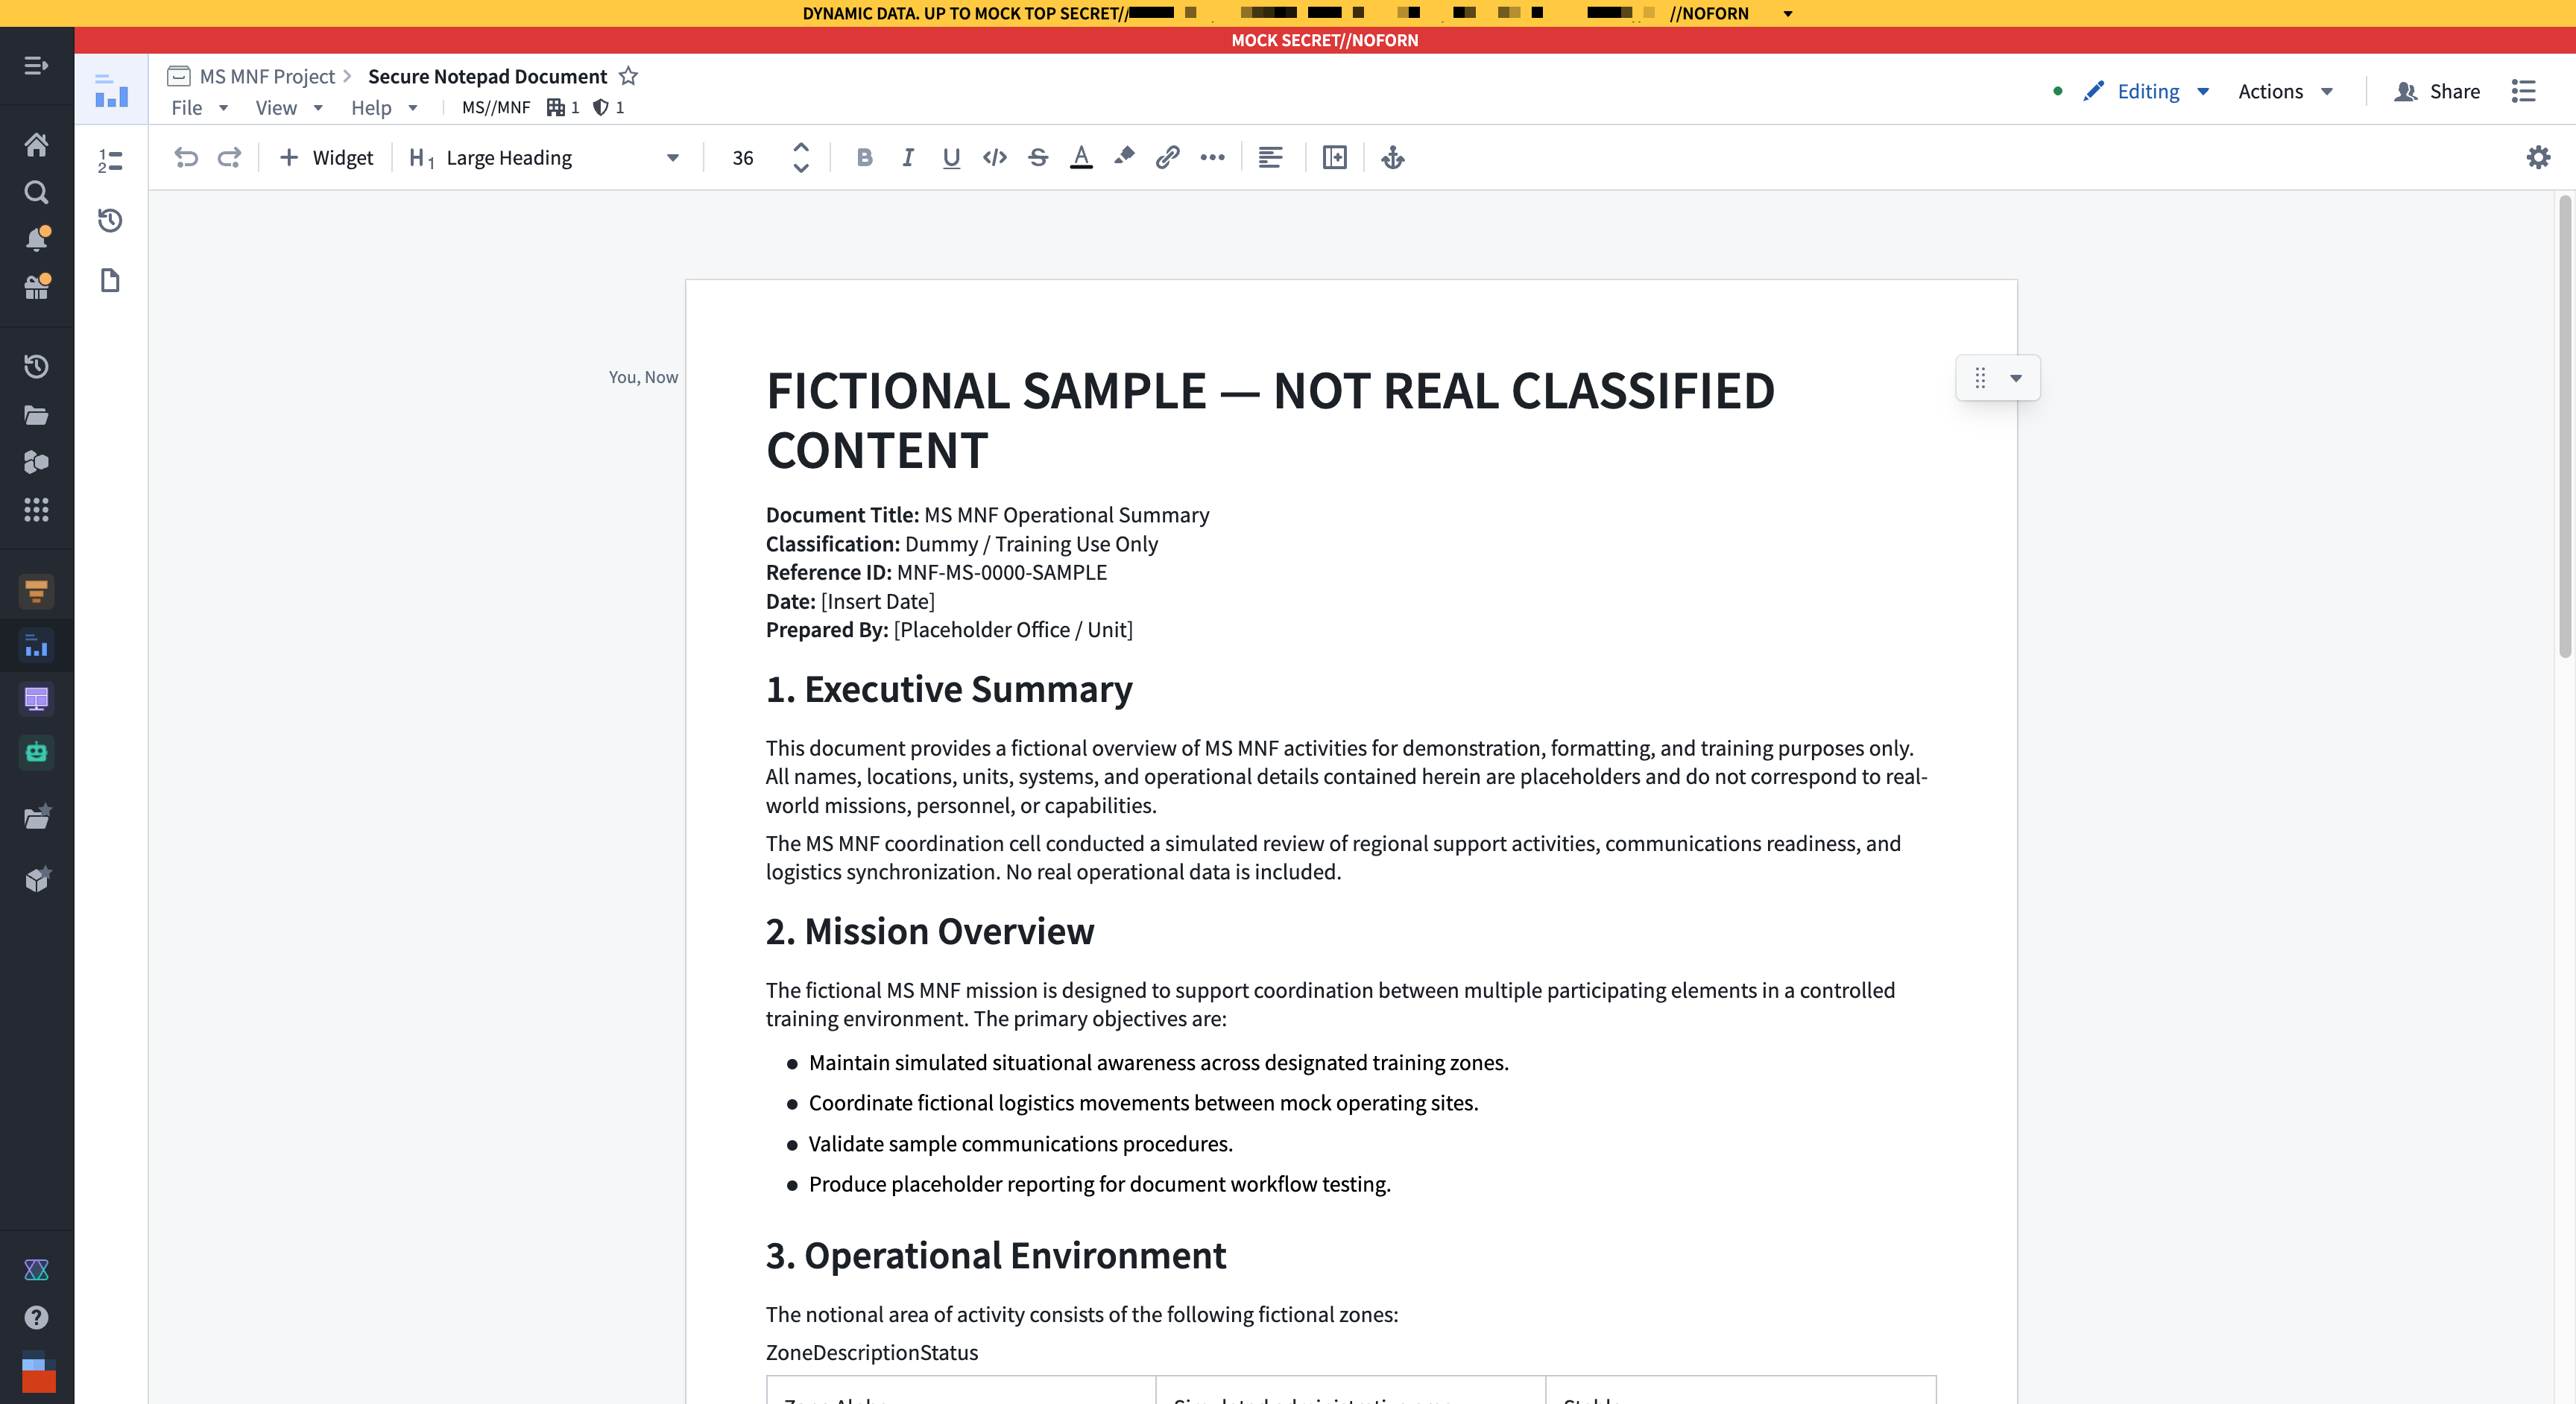This screenshot has width=2576, height=1404.
Task: Choose the text color A icon
Action: click(x=1081, y=157)
